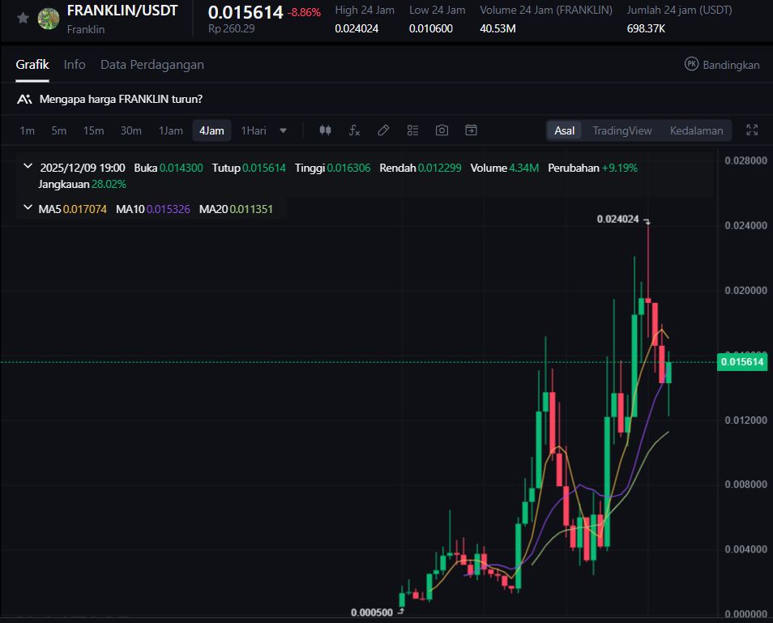Open the Data Perdagangan tab

tap(152, 65)
